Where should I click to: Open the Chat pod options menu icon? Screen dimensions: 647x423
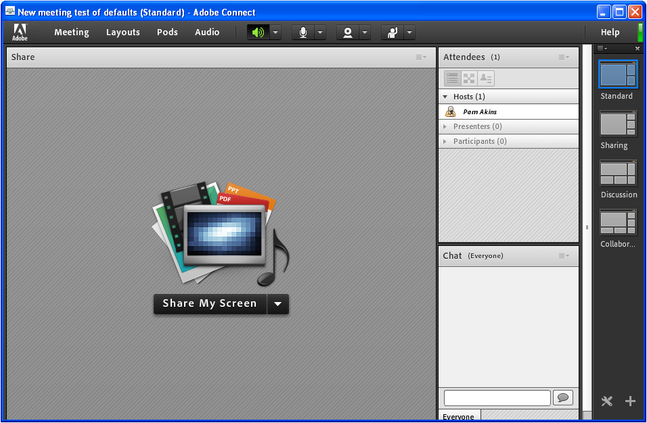tap(564, 256)
